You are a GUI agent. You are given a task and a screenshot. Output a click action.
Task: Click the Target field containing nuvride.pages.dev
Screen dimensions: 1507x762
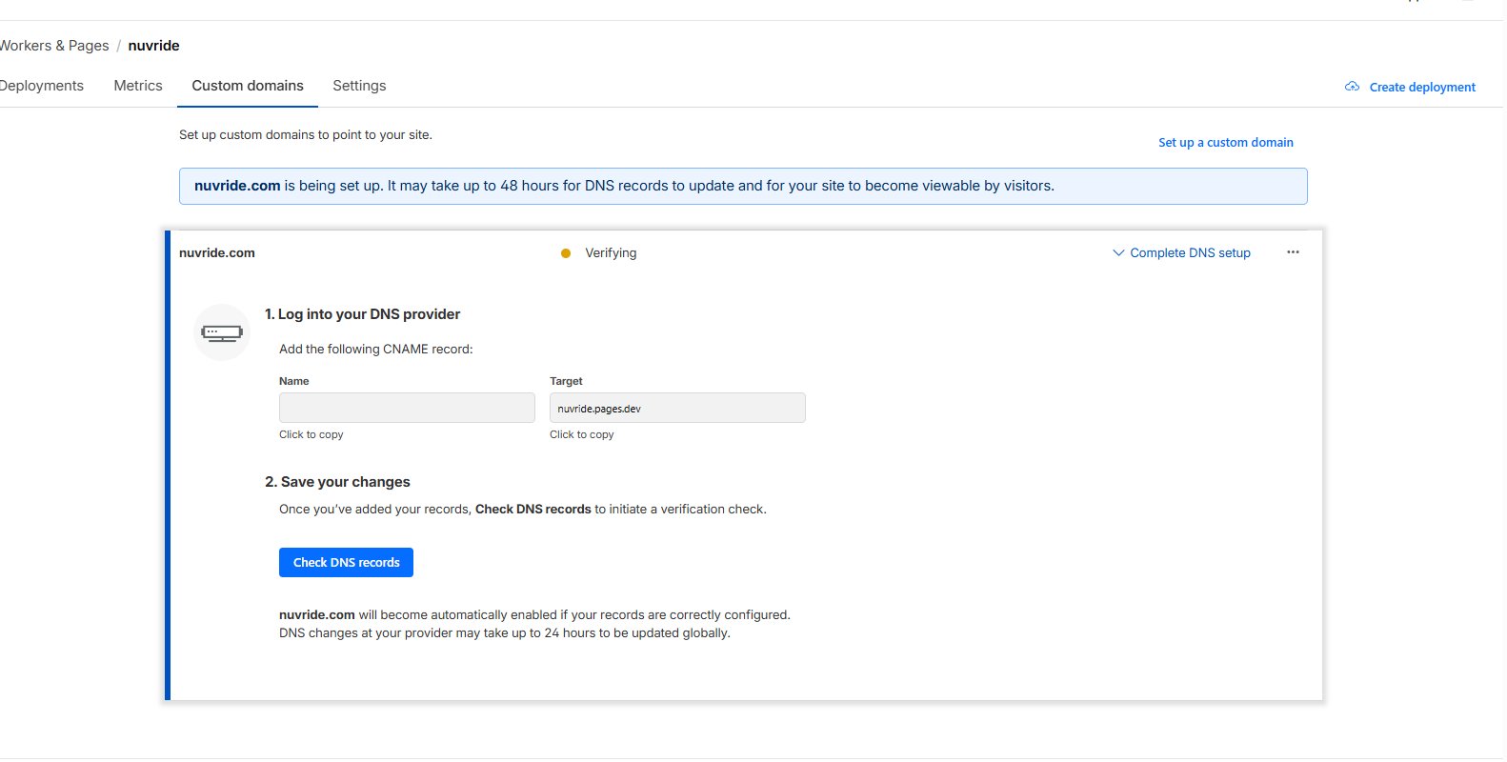pyautogui.click(x=677, y=408)
